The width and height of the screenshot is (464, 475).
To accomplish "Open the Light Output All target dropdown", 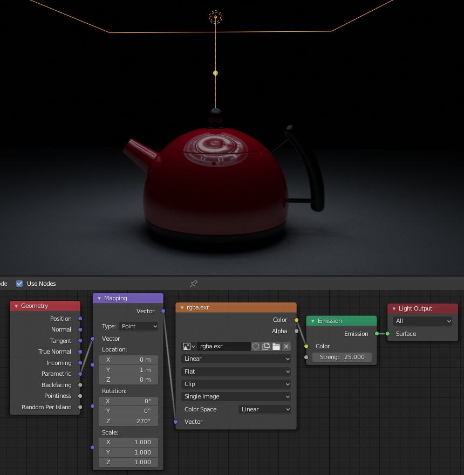I will coord(422,321).
